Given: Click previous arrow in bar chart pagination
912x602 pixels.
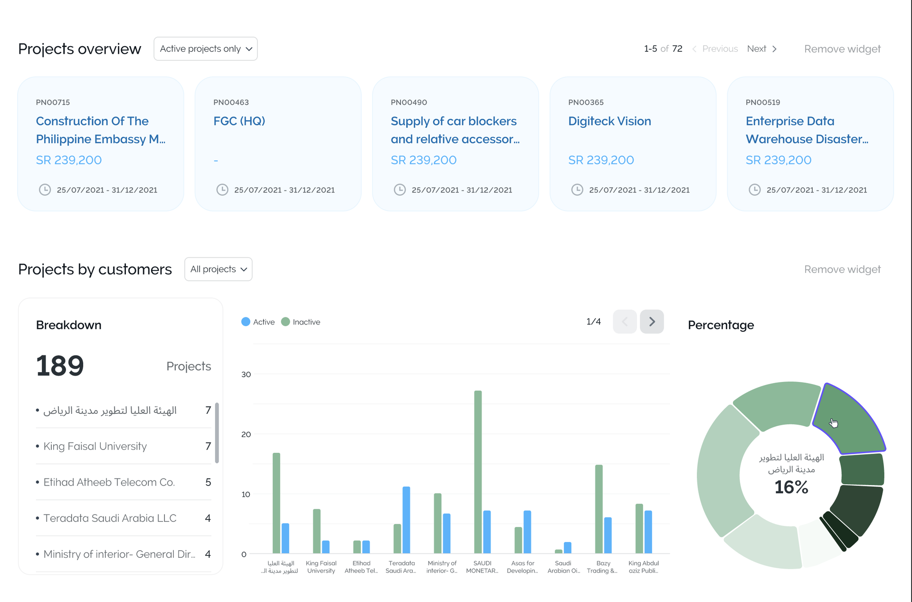Looking at the screenshot, I should tap(625, 322).
